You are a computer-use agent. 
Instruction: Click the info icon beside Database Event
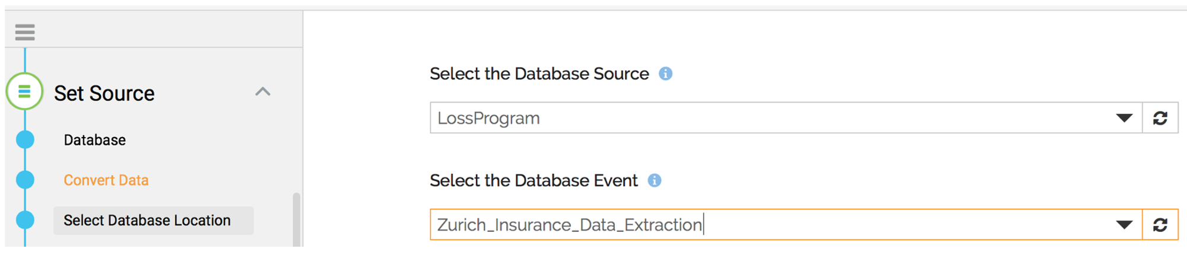pos(654,180)
